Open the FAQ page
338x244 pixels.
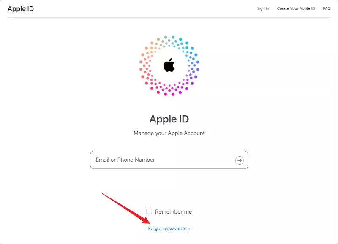[327, 8]
